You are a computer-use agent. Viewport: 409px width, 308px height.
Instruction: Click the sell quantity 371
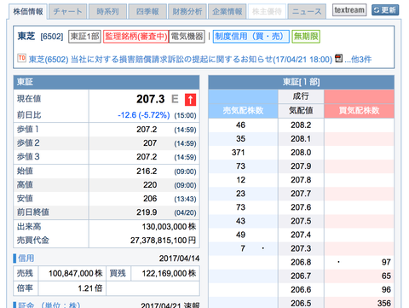[x=238, y=153]
